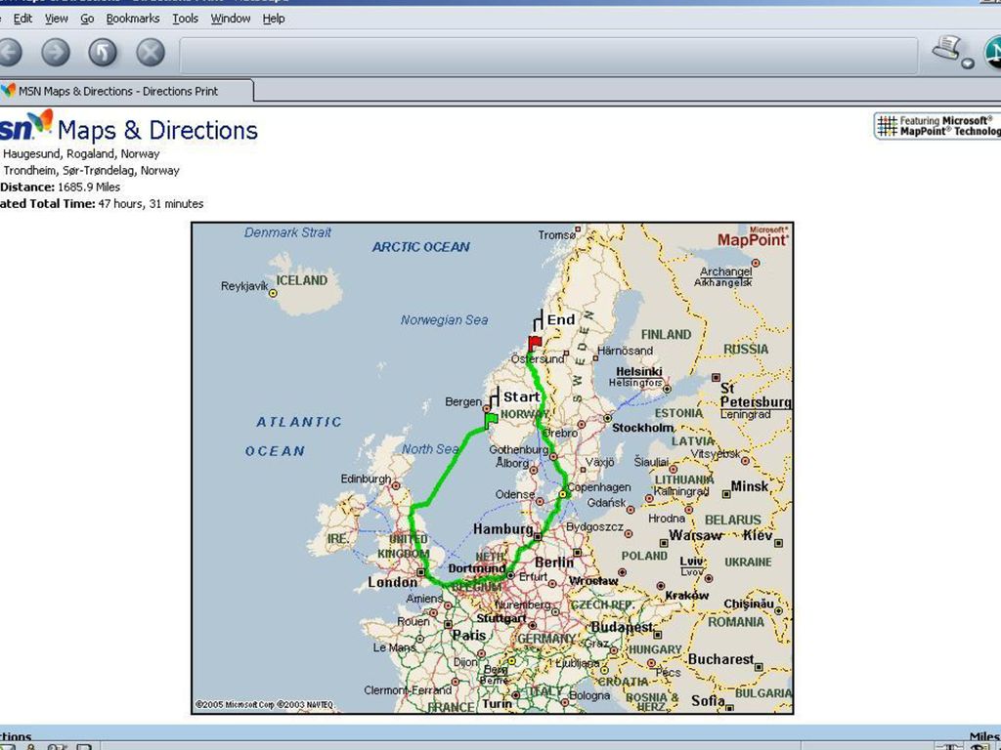Click the "FINLAND" country label
This screenshot has width=1001, height=750.
tap(666, 334)
